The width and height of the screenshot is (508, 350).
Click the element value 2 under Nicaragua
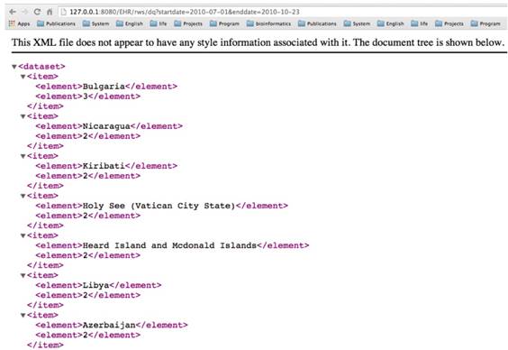[x=86, y=136]
